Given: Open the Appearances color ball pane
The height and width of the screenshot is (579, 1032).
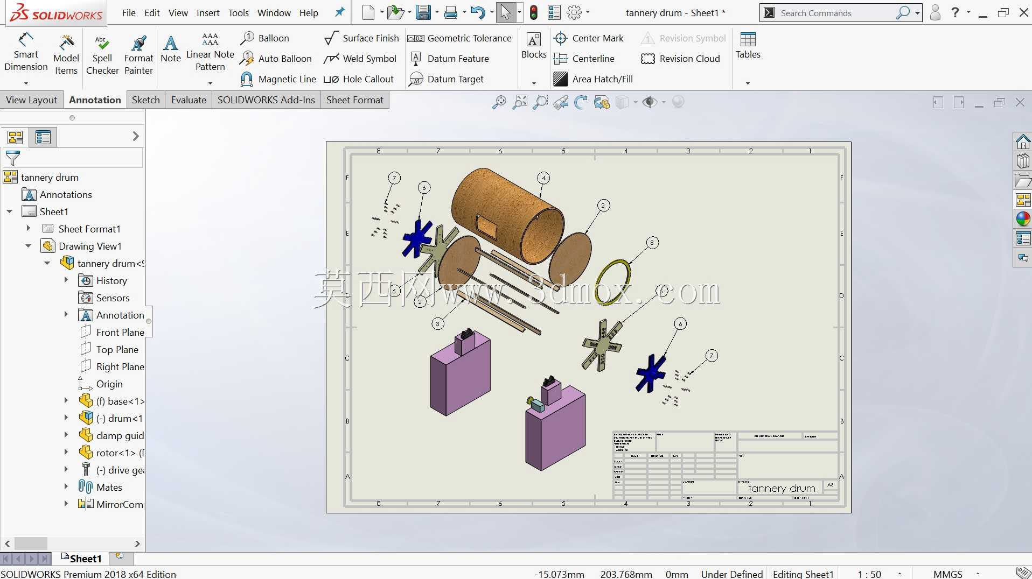Looking at the screenshot, I should tap(1023, 219).
